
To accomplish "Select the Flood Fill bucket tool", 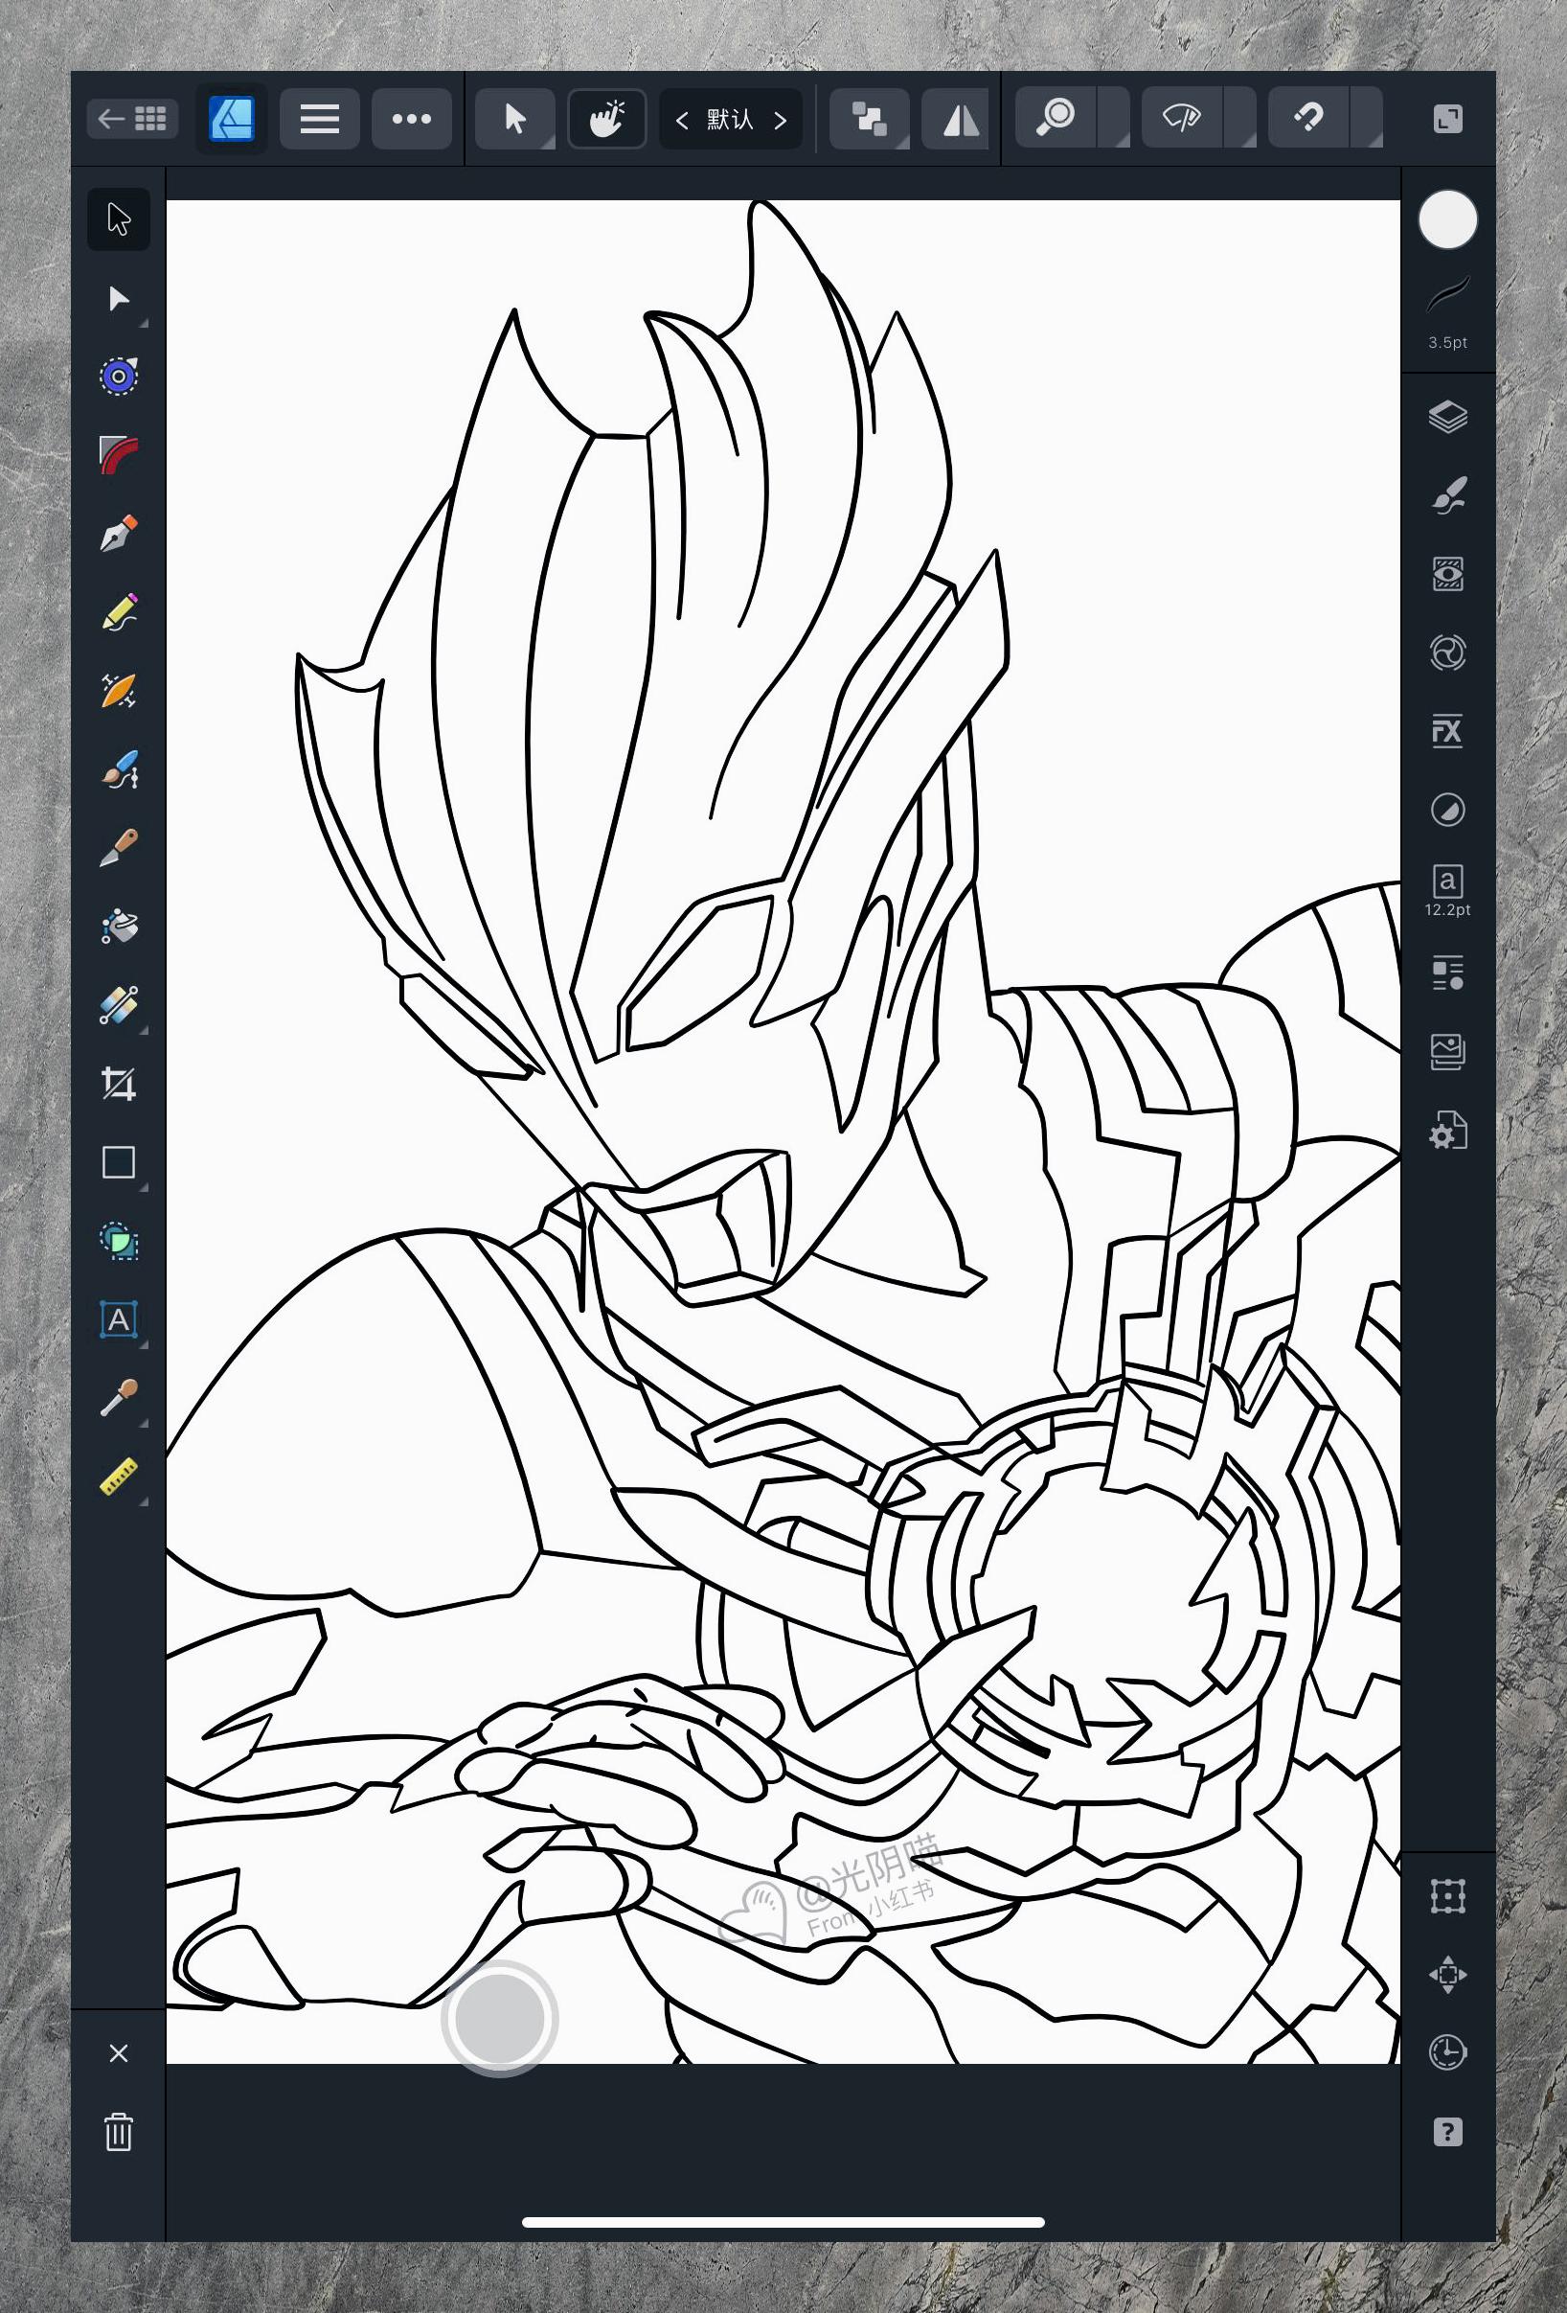I will (119, 926).
